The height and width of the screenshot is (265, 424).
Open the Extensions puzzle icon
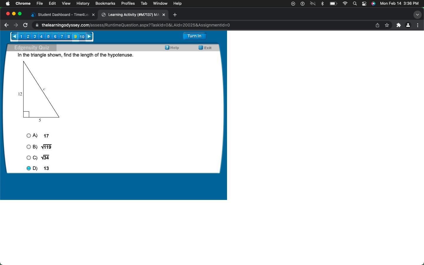pos(399,25)
